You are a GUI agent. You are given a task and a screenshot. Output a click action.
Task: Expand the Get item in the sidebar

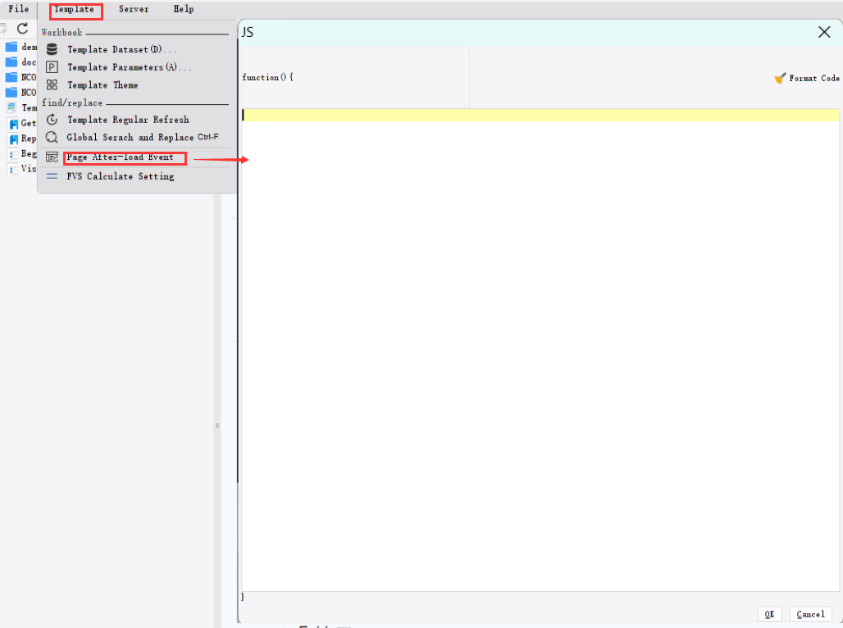click(25, 123)
